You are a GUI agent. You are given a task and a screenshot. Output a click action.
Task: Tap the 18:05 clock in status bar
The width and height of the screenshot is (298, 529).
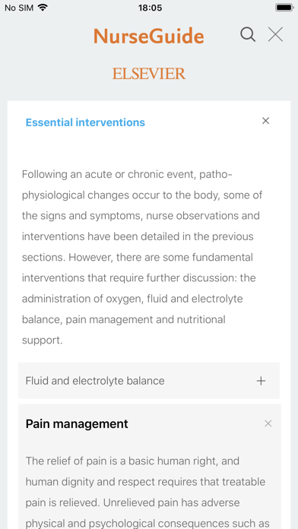150,8
